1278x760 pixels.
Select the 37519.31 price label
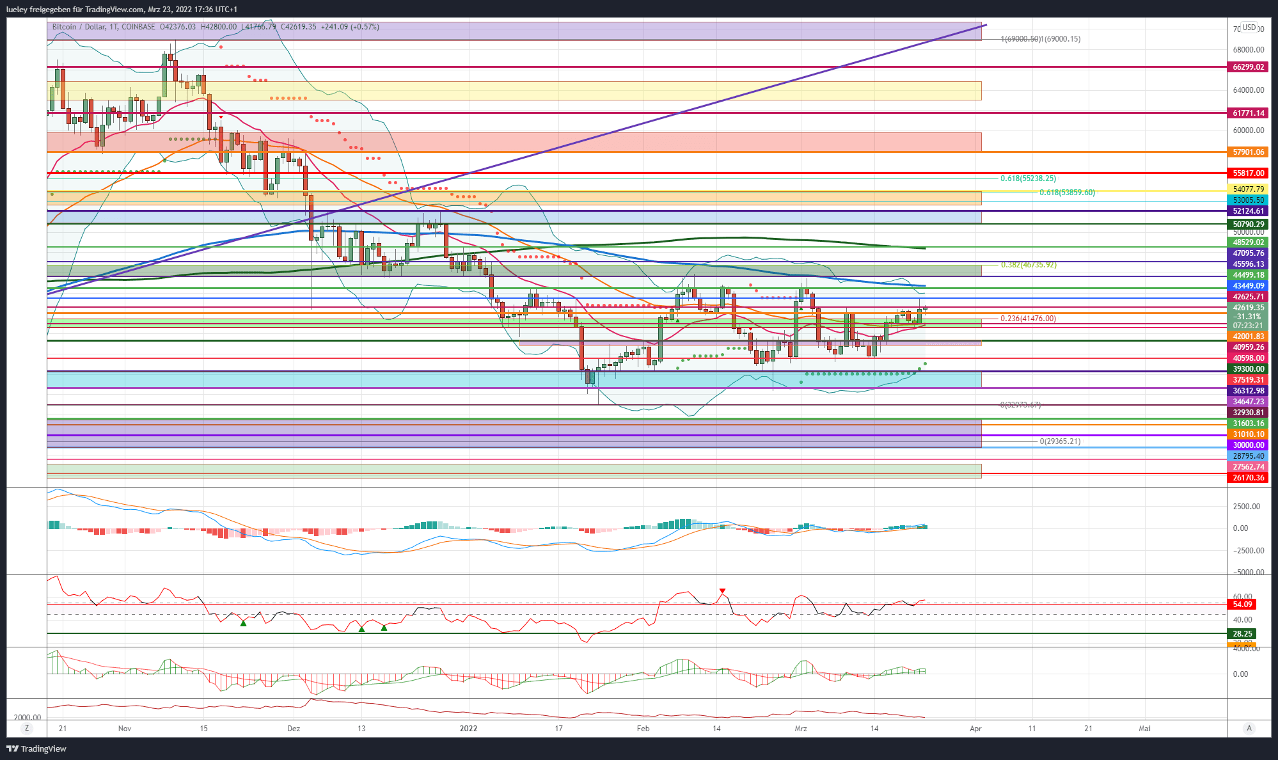coord(1248,380)
